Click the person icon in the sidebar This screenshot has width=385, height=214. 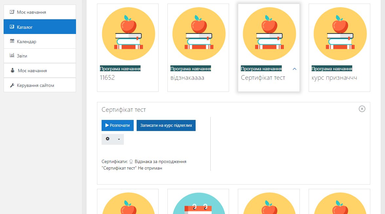coord(12,71)
